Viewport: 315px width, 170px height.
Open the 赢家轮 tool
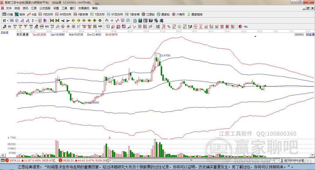[x=163, y=14]
